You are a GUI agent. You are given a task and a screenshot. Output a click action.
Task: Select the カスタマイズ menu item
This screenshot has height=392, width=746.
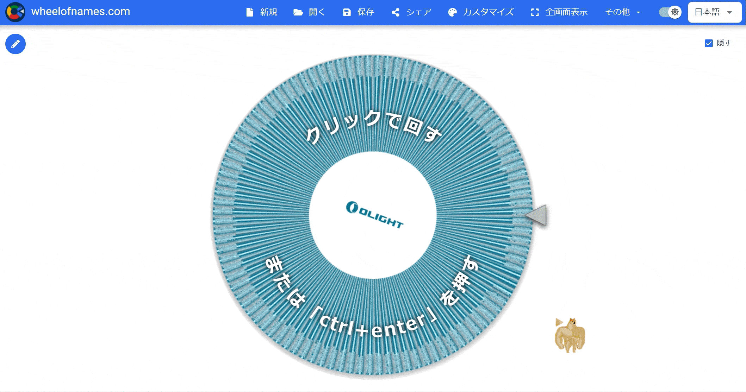click(488, 12)
